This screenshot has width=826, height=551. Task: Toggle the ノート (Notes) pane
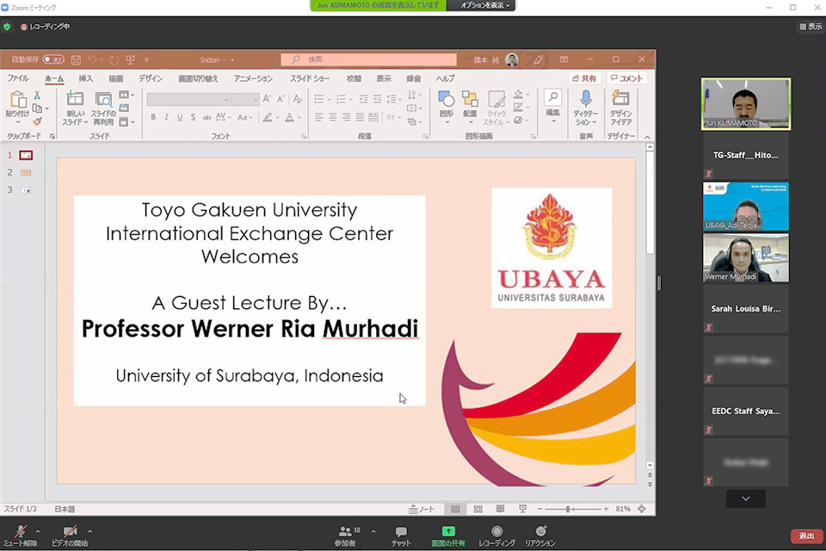422,509
